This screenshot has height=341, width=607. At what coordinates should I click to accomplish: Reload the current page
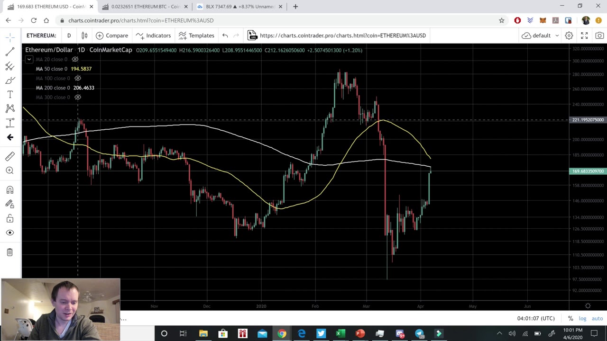click(x=34, y=20)
